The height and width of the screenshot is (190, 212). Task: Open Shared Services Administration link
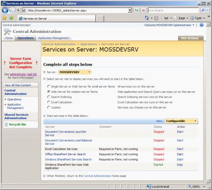pos(17,117)
